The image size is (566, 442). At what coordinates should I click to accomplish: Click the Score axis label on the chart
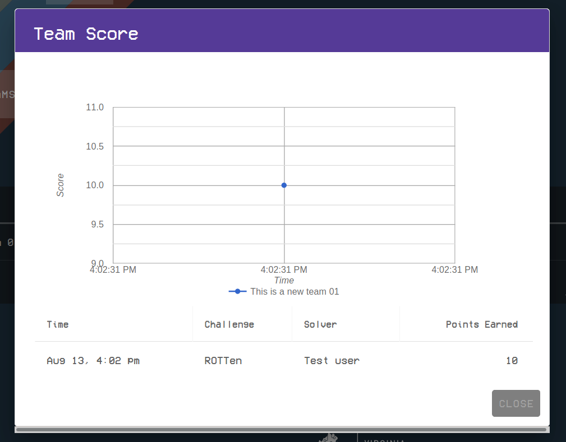61,185
